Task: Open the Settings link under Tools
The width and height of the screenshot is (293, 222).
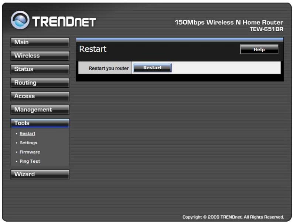Action: [x=28, y=143]
